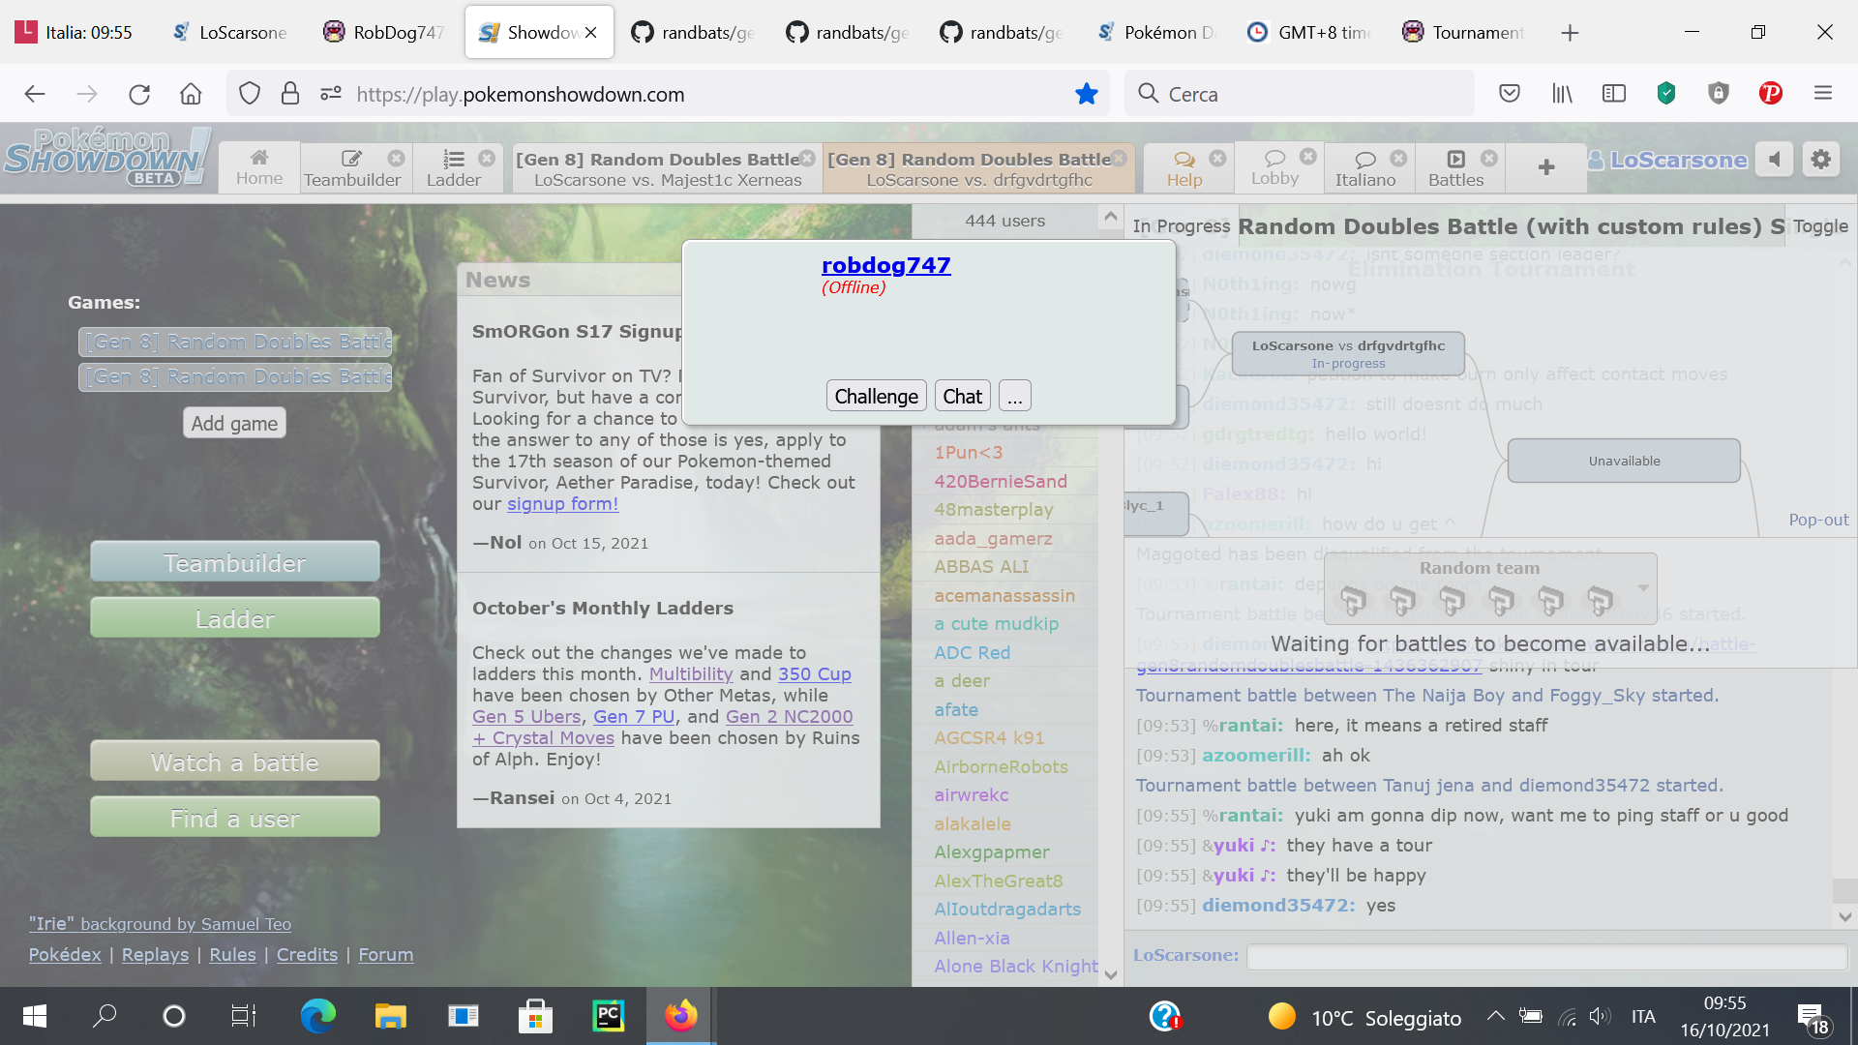Close the battle tab vs Majest1c Xerneas
Viewport: 1858px width, 1045px height.
click(x=807, y=158)
